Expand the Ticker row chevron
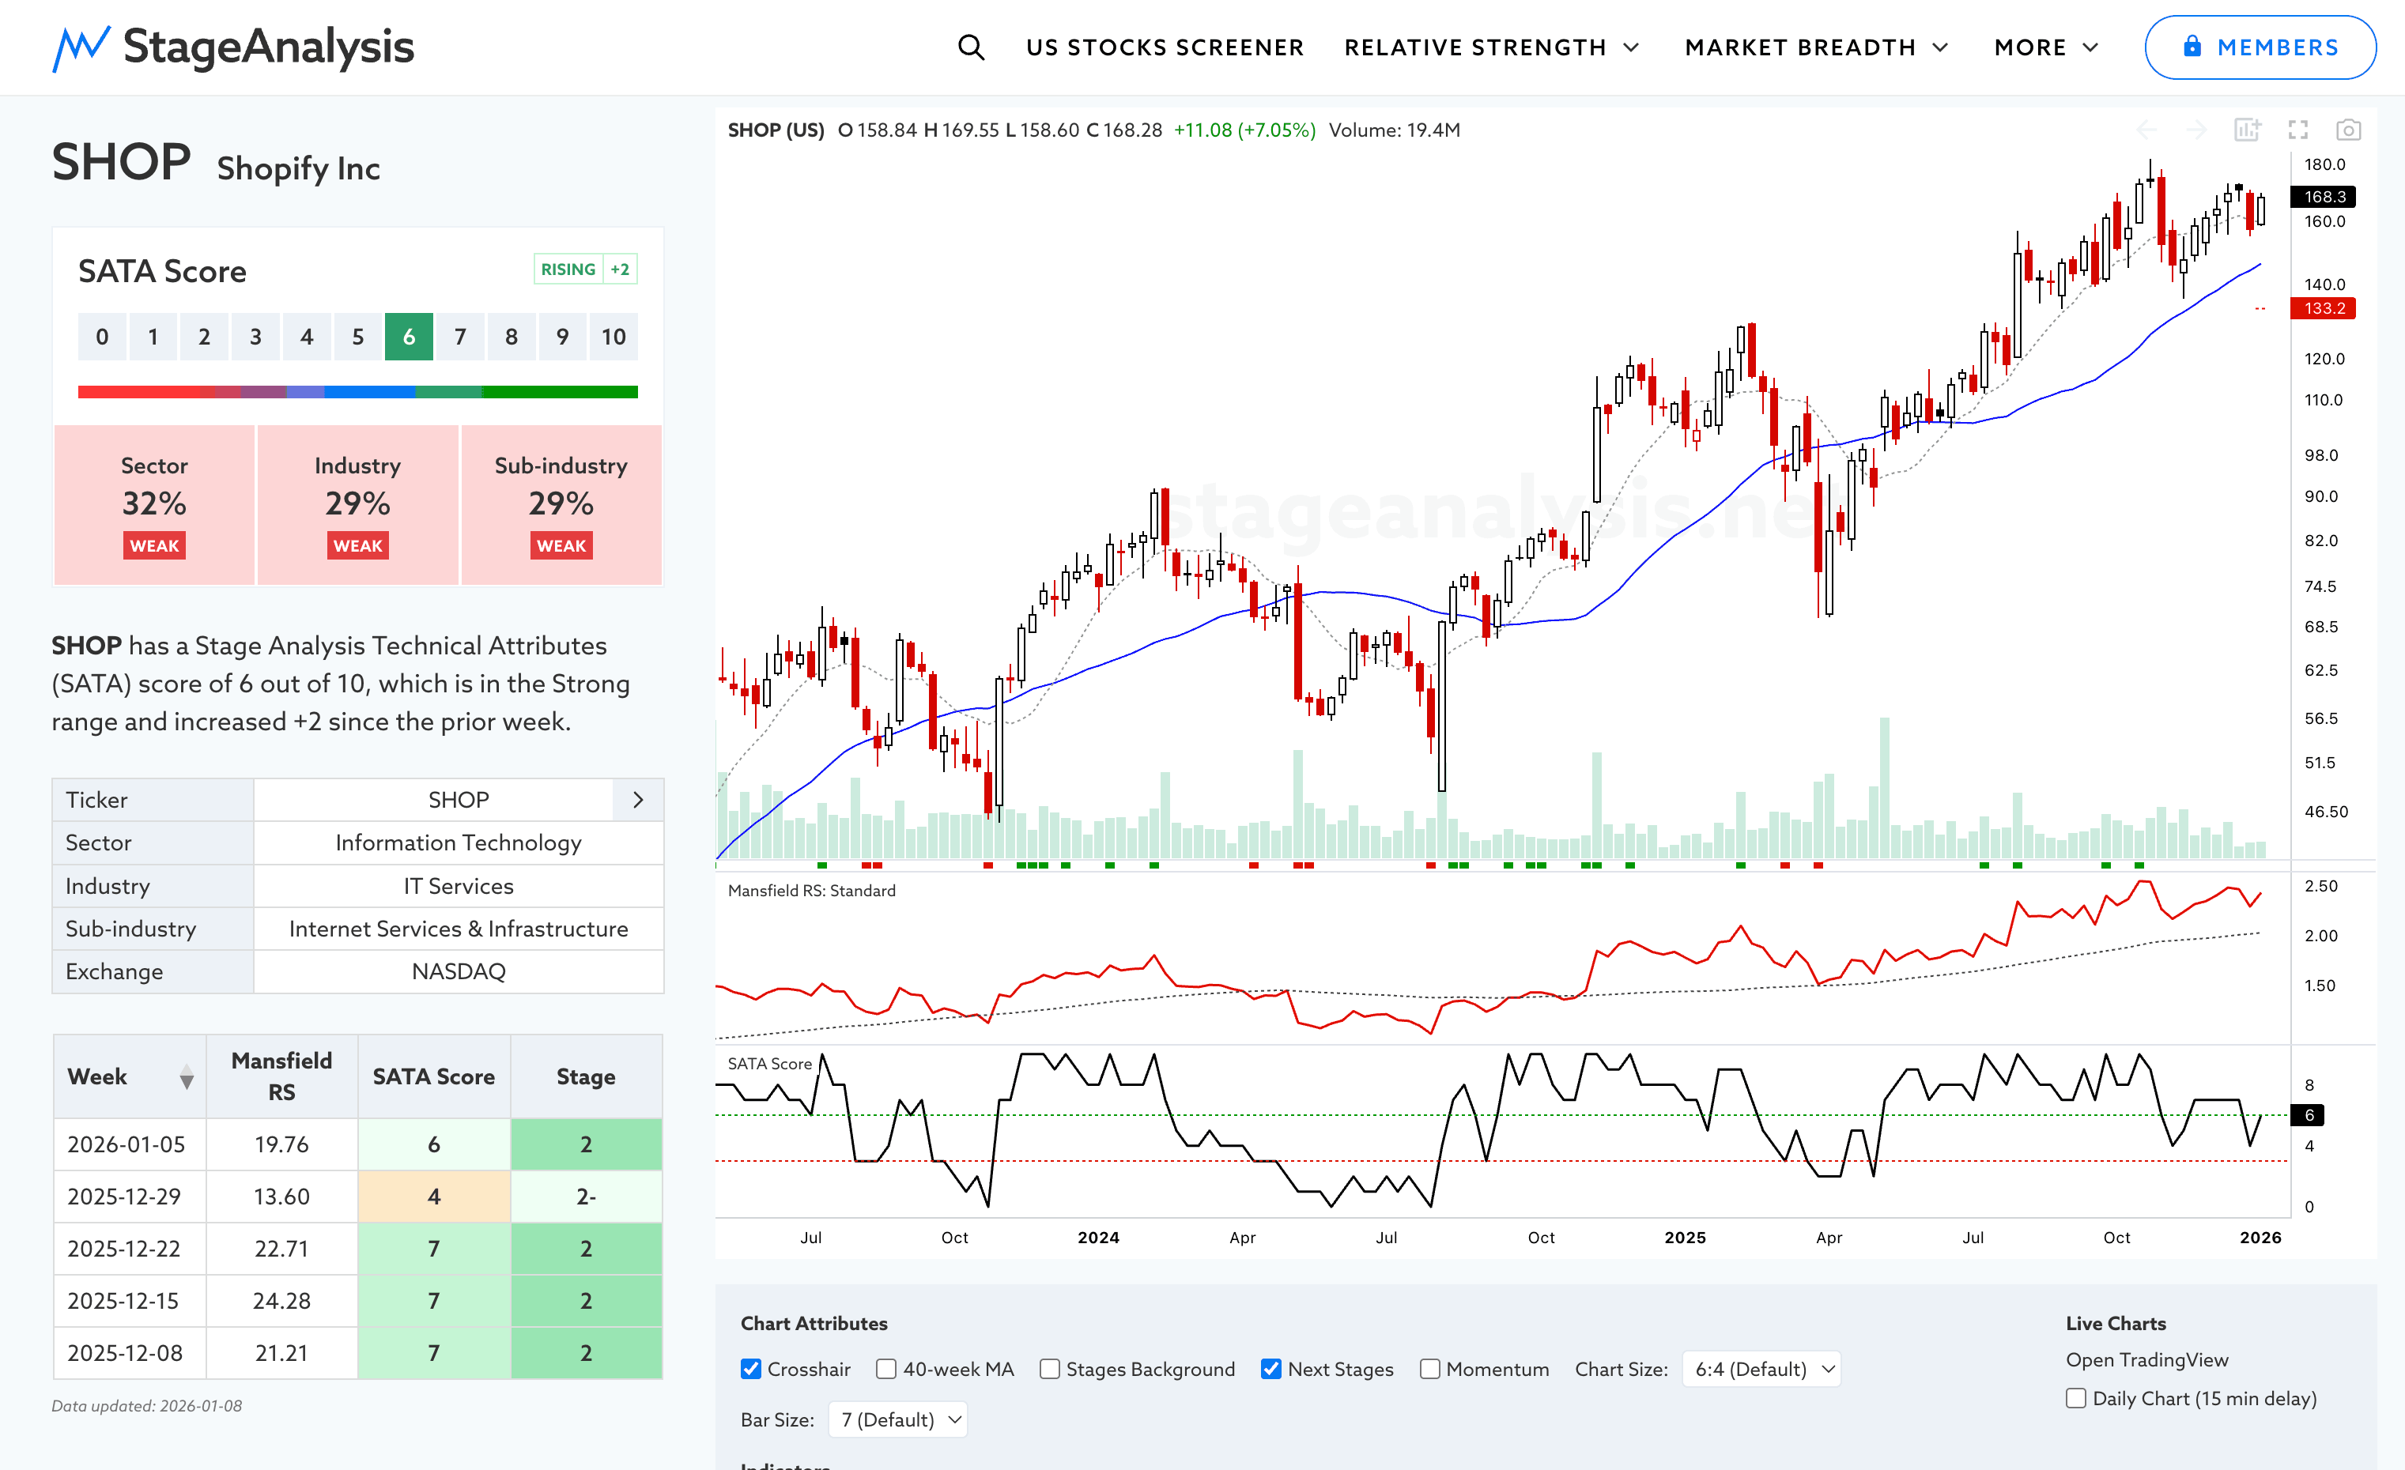This screenshot has width=2405, height=1470. (x=638, y=800)
